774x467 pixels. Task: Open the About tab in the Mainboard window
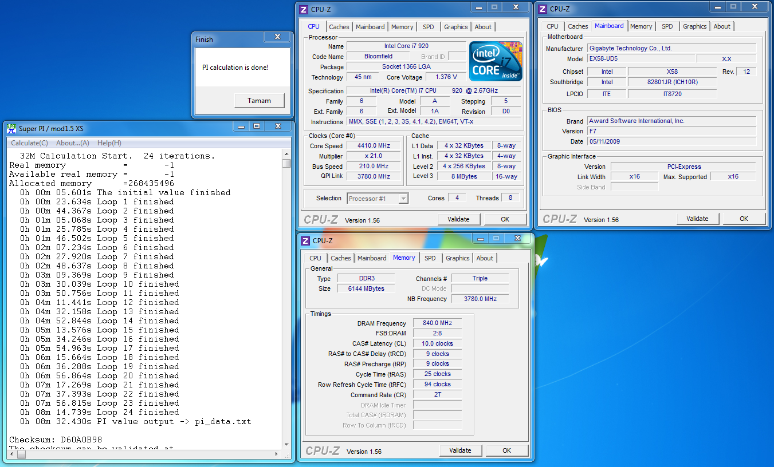[722, 26]
